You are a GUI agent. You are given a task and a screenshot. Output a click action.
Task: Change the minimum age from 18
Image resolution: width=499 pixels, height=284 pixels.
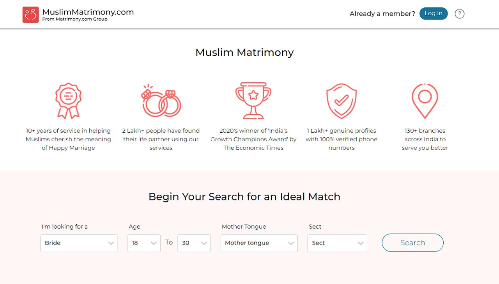point(144,243)
